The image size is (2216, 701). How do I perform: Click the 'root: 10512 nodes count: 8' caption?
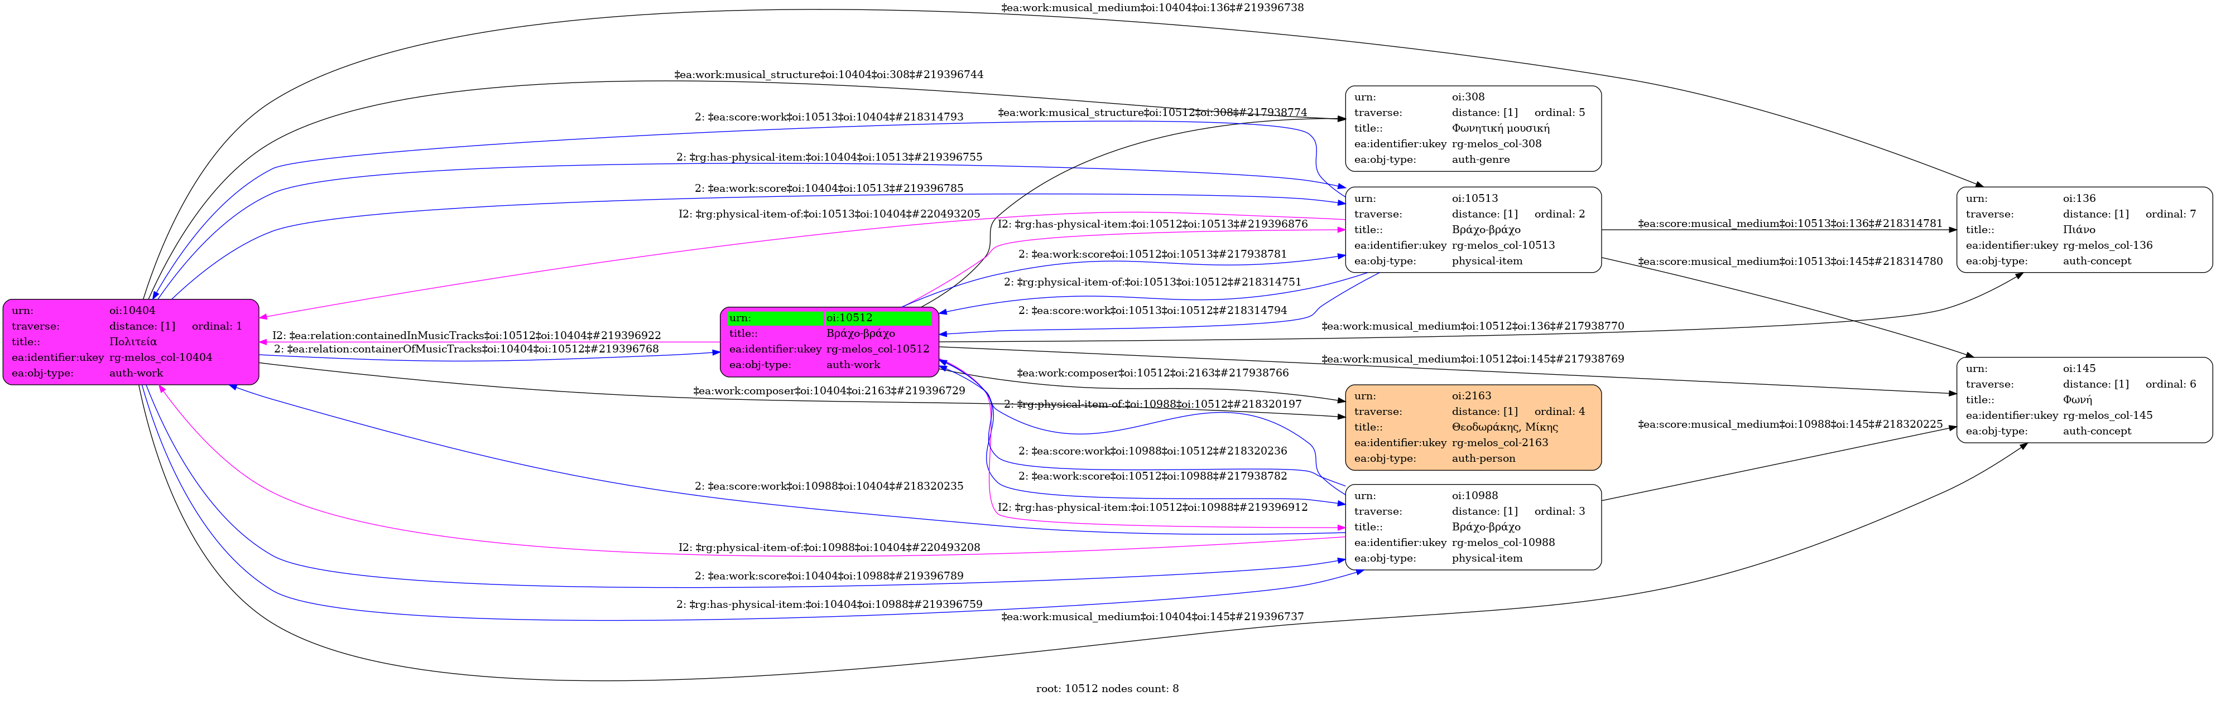pyautogui.click(x=1107, y=689)
